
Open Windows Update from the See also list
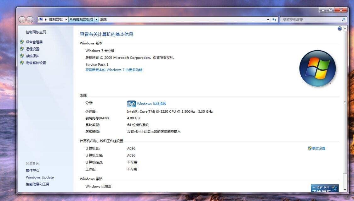point(40,177)
